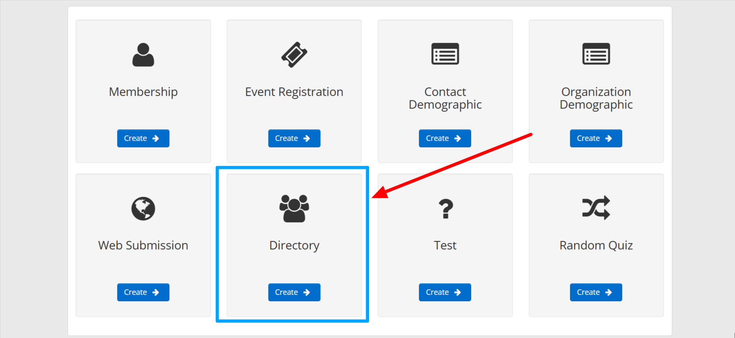The width and height of the screenshot is (735, 338).
Task: Create a Contact Demographic form
Action: pyautogui.click(x=445, y=138)
